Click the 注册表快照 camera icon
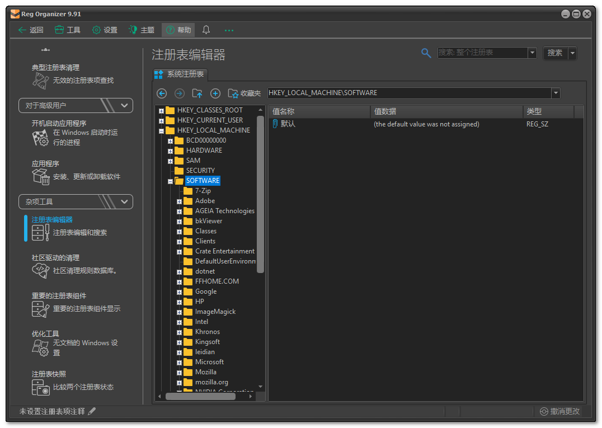 (41, 387)
